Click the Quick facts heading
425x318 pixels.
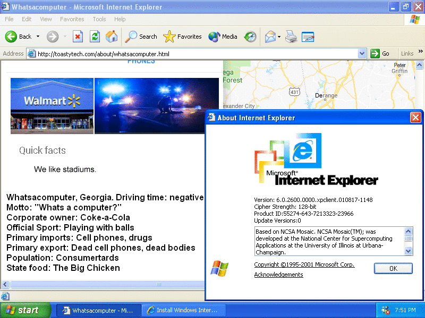click(42, 151)
